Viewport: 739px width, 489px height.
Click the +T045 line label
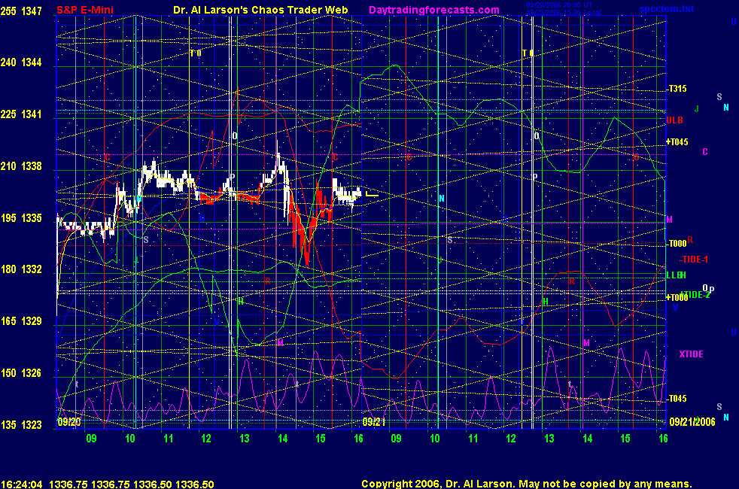coord(677,141)
